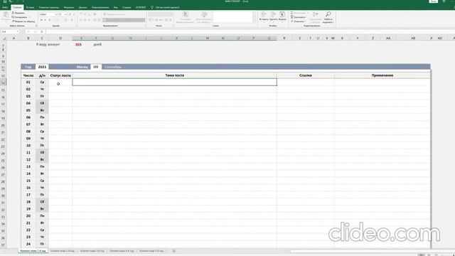The width and height of the screenshot is (455, 256).
Task: Open the Формулы ribbon tab
Action: tap(69, 7)
